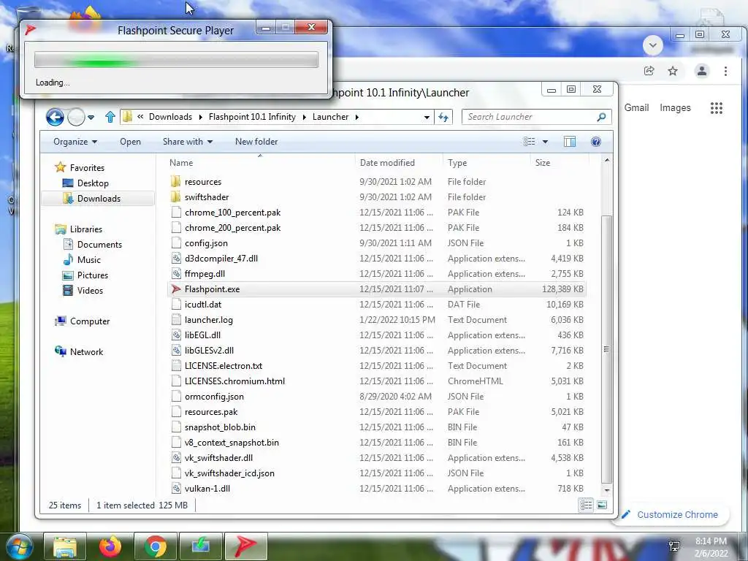Click Open in the Explorer toolbar

point(130,142)
